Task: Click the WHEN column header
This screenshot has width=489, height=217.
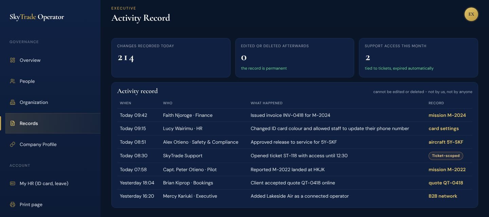Action: (x=125, y=103)
